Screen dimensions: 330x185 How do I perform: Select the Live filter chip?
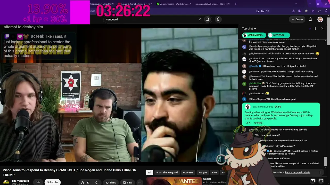coord(214,172)
